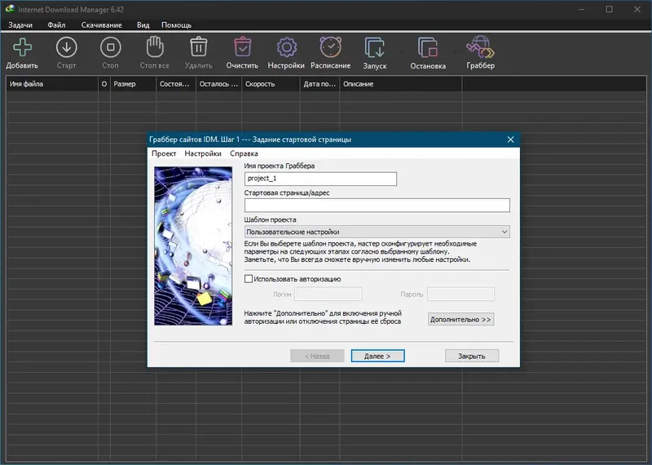Image resolution: width=652 pixels, height=465 pixels.
Task: Open the Задачи menu
Action: tap(20, 25)
